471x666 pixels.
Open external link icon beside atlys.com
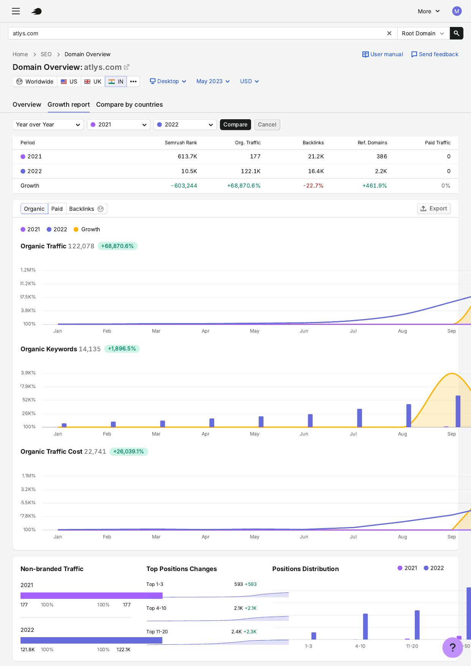coord(126,67)
